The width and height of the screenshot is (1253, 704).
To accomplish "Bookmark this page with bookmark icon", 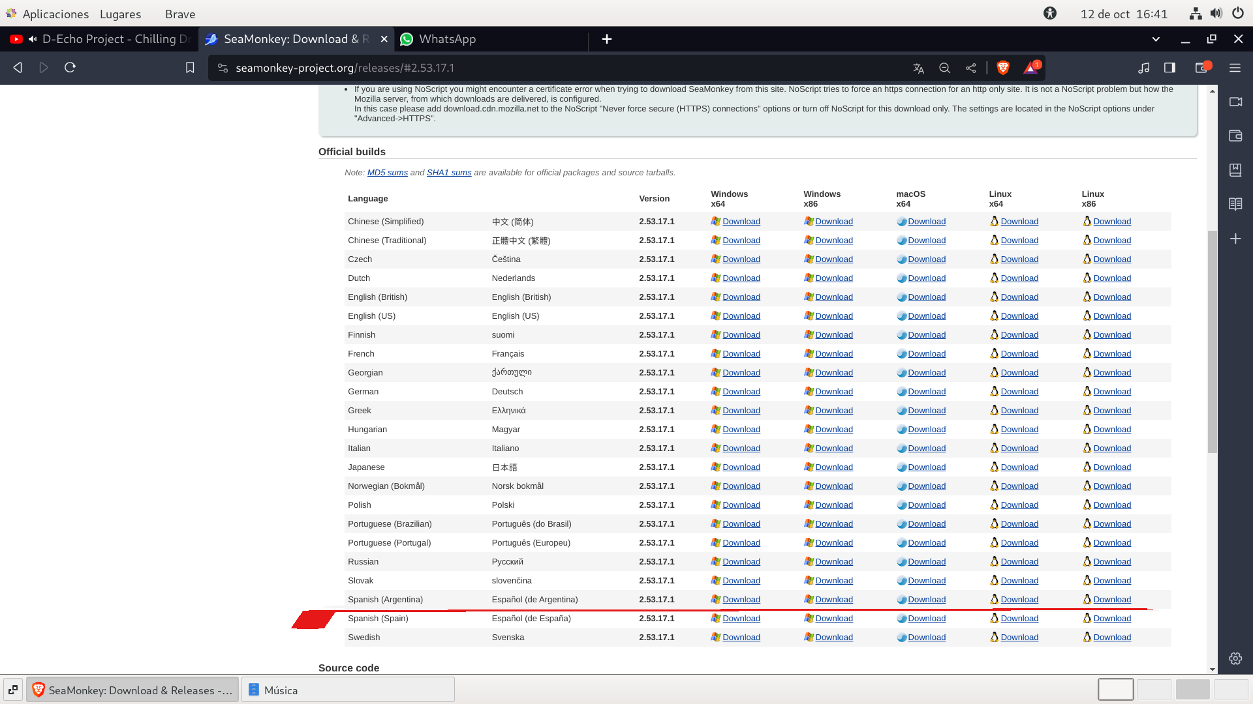I will pos(190,68).
